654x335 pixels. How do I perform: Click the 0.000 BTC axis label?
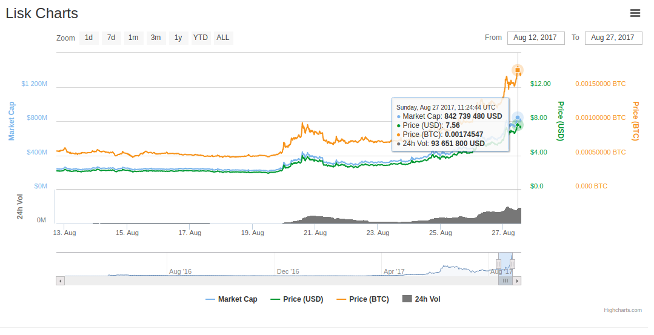591,186
